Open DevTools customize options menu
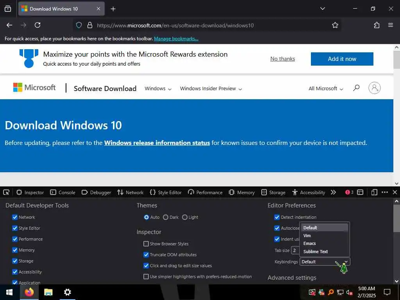 click(385, 192)
